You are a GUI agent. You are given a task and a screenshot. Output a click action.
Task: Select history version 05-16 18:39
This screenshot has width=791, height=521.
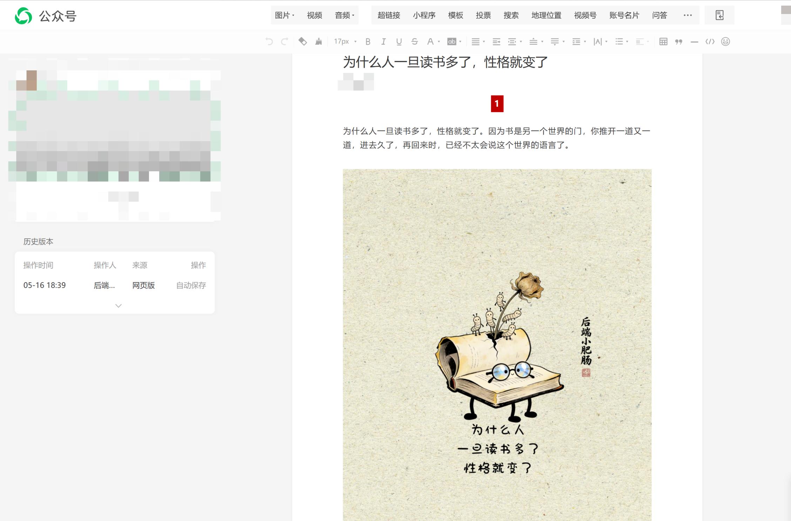coord(45,285)
